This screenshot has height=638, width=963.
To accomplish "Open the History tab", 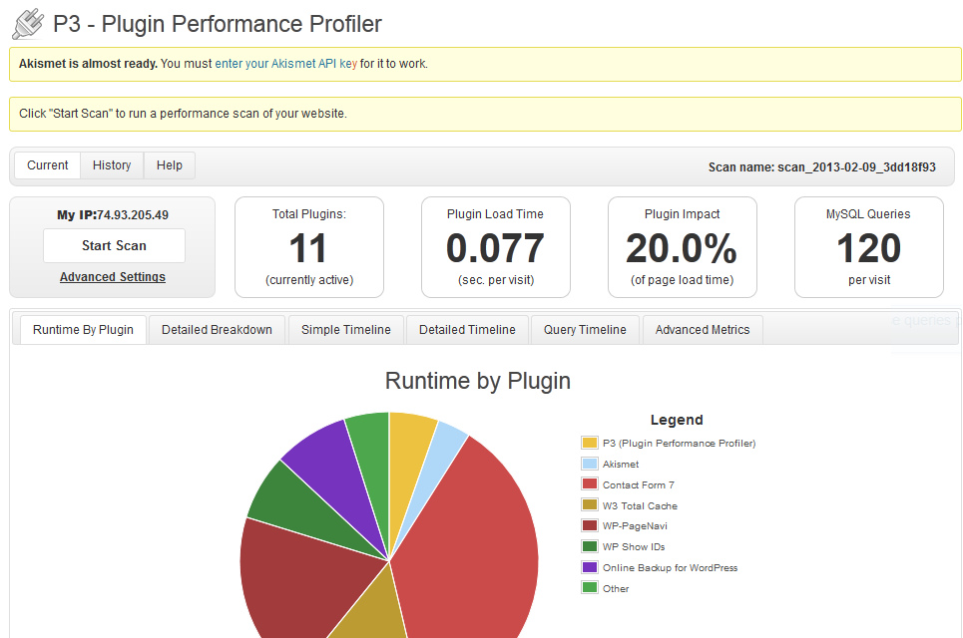I will [112, 165].
